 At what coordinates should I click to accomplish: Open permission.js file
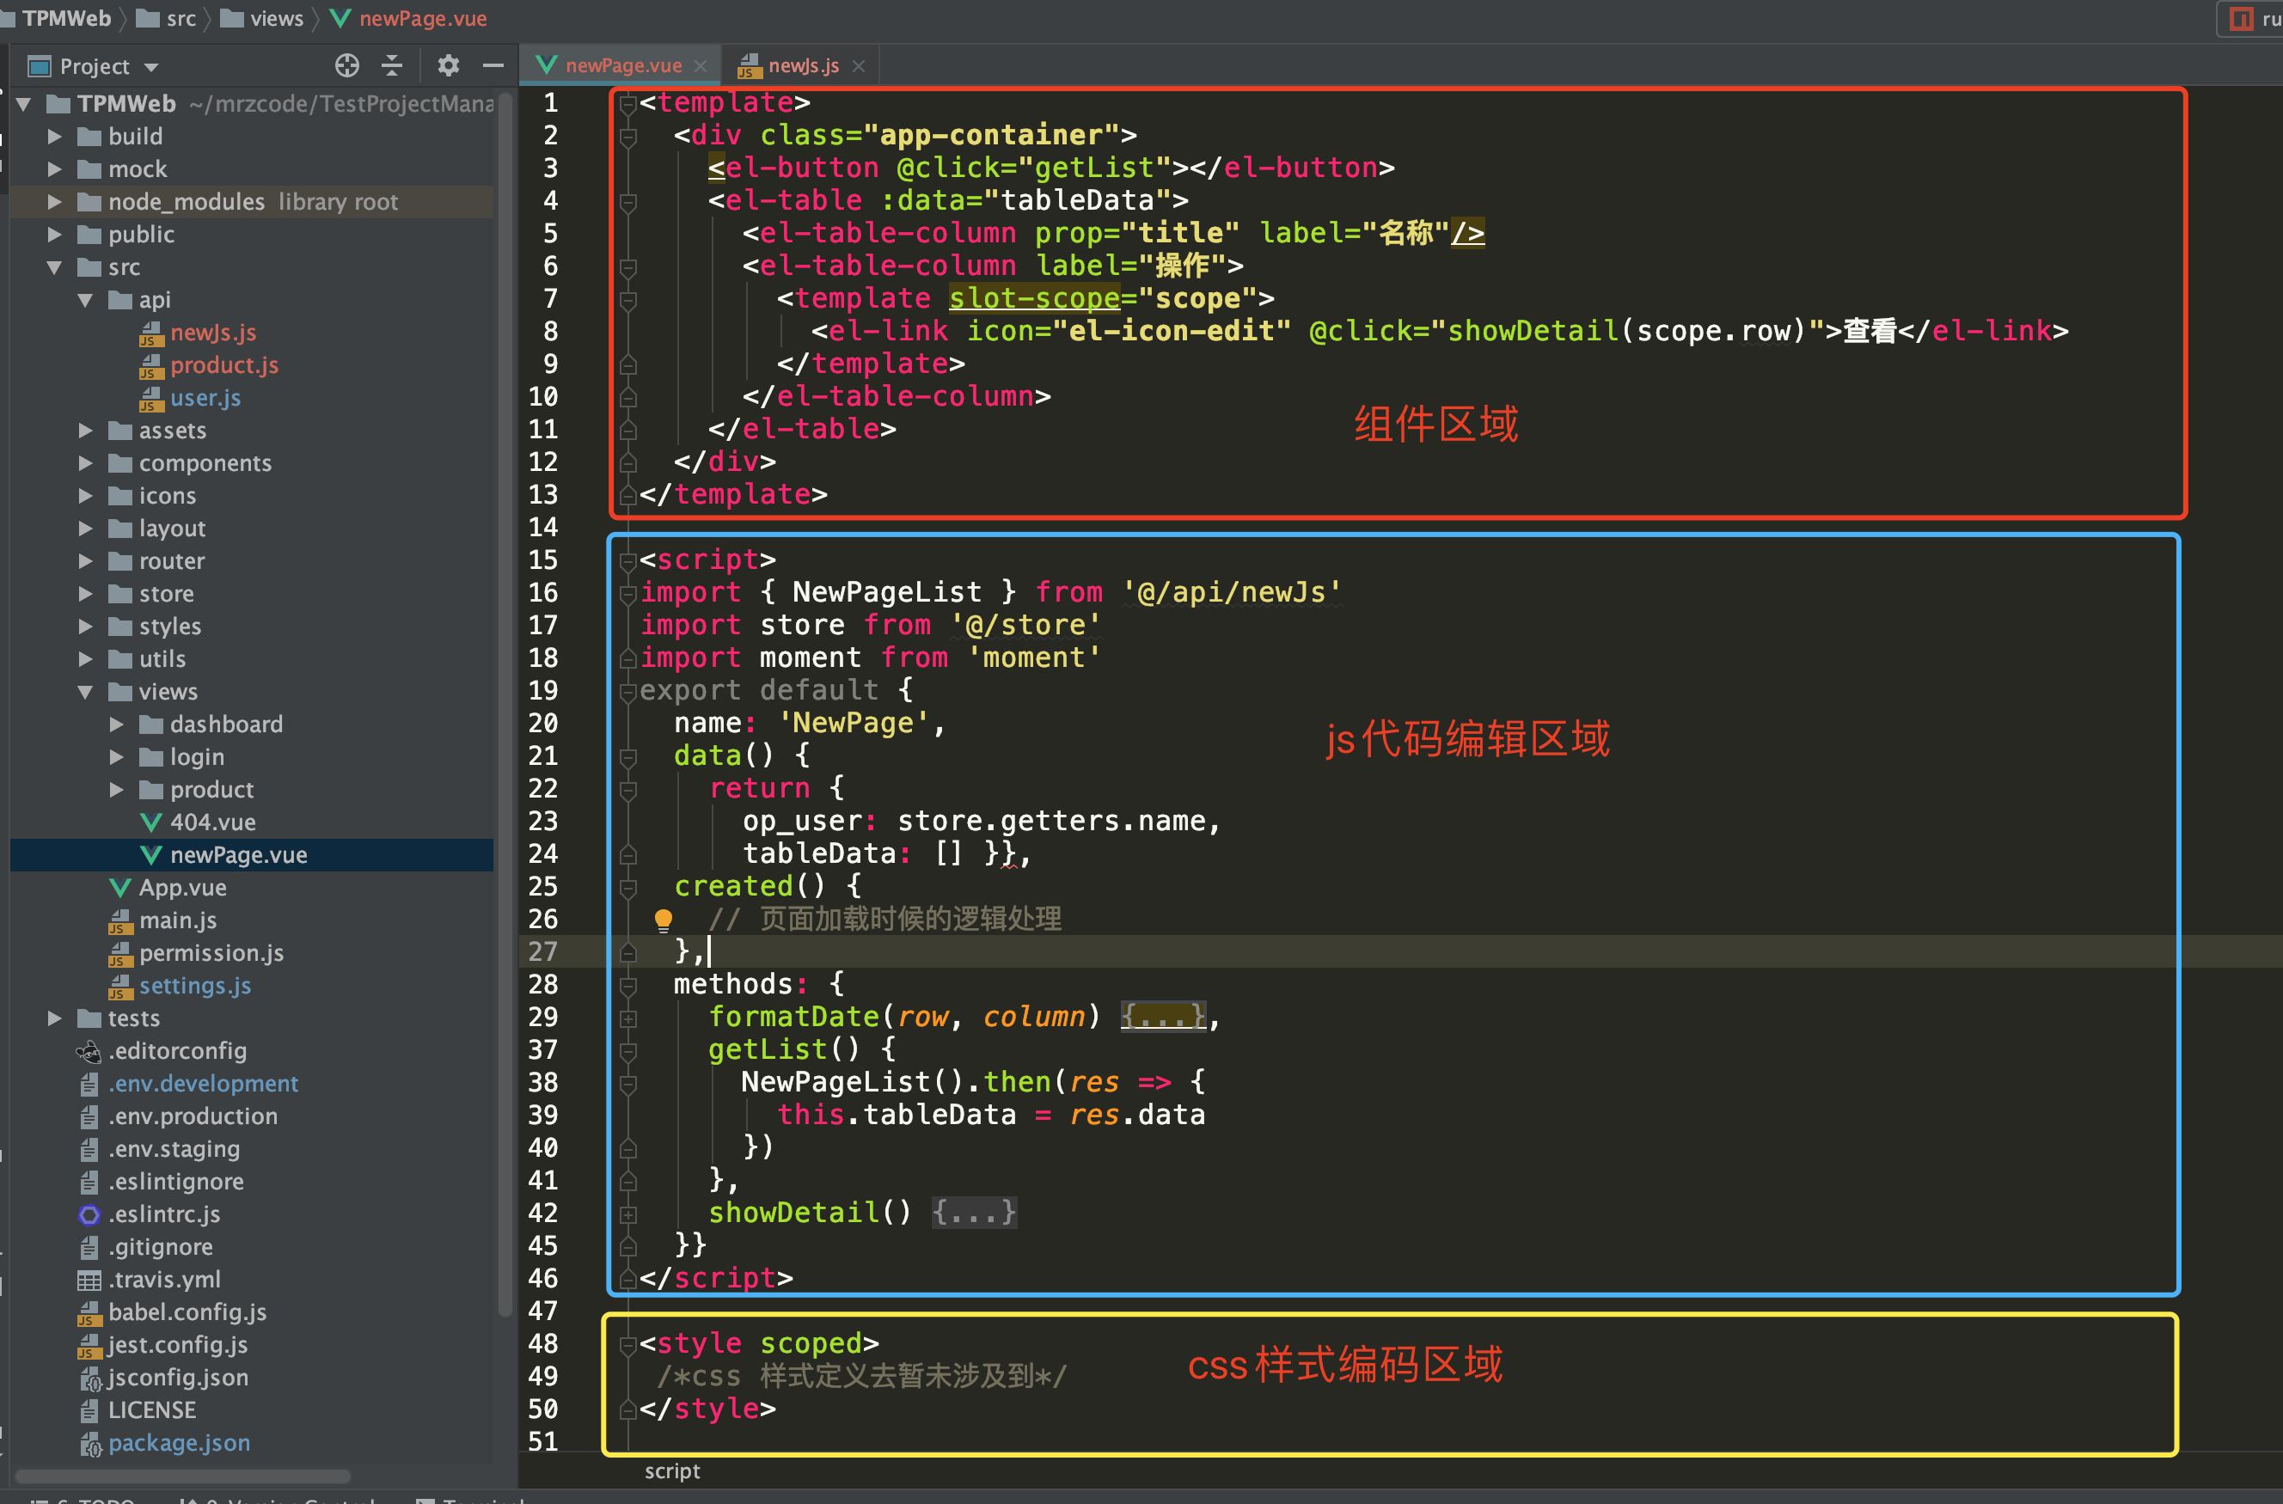(211, 952)
